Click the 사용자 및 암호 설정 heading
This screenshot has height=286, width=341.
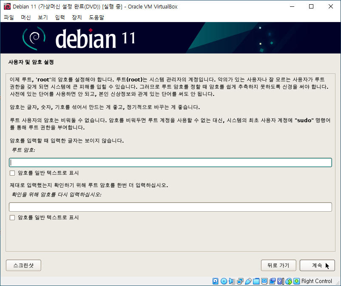pyautogui.click(x=31, y=62)
